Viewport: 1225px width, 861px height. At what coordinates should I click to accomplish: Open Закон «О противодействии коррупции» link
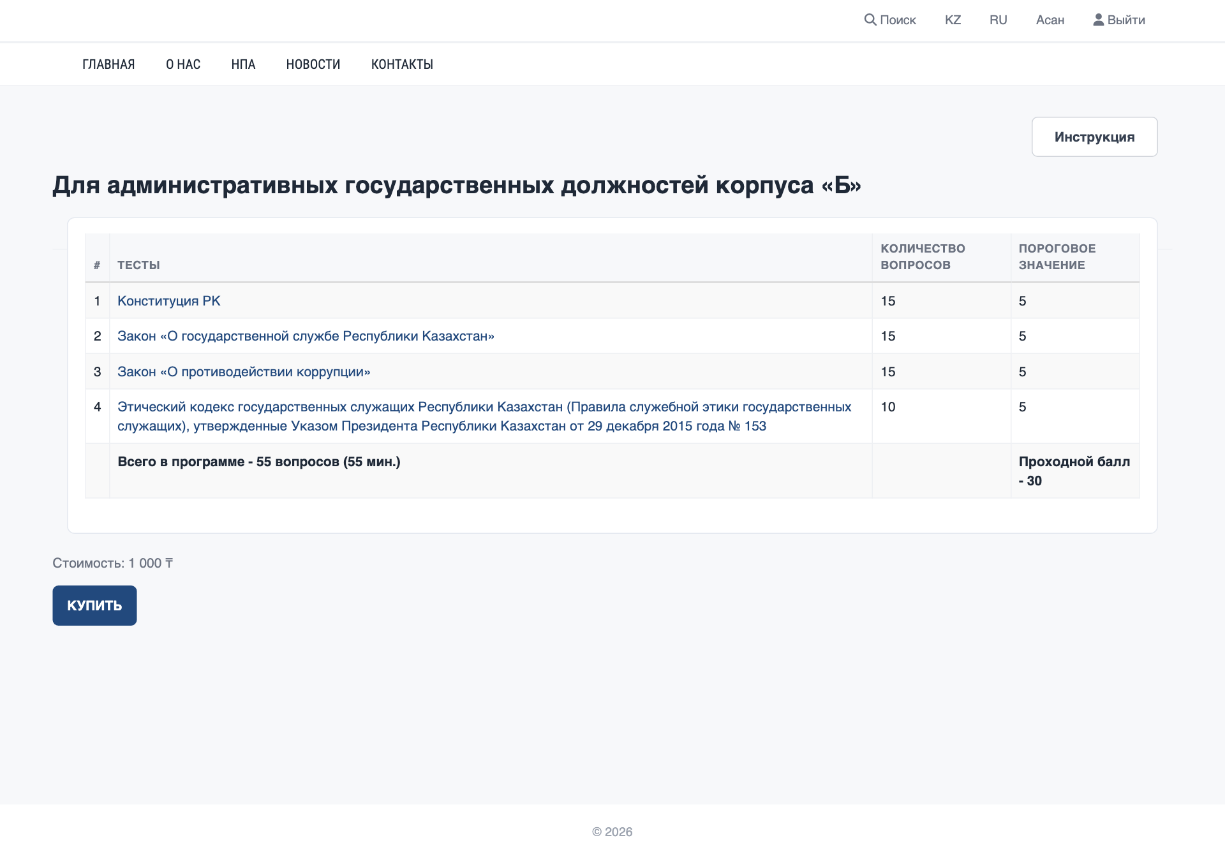244,372
